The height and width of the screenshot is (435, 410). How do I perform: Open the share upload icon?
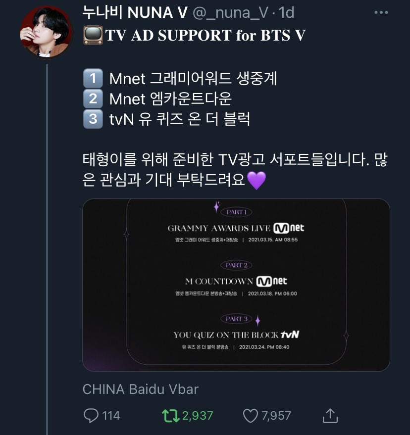(x=330, y=416)
